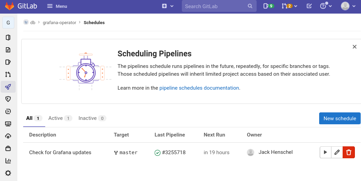The height and width of the screenshot is (181, 361).
Task: Open Infrastructure cloud sidebar icon
Action: (x=8, y=136)
